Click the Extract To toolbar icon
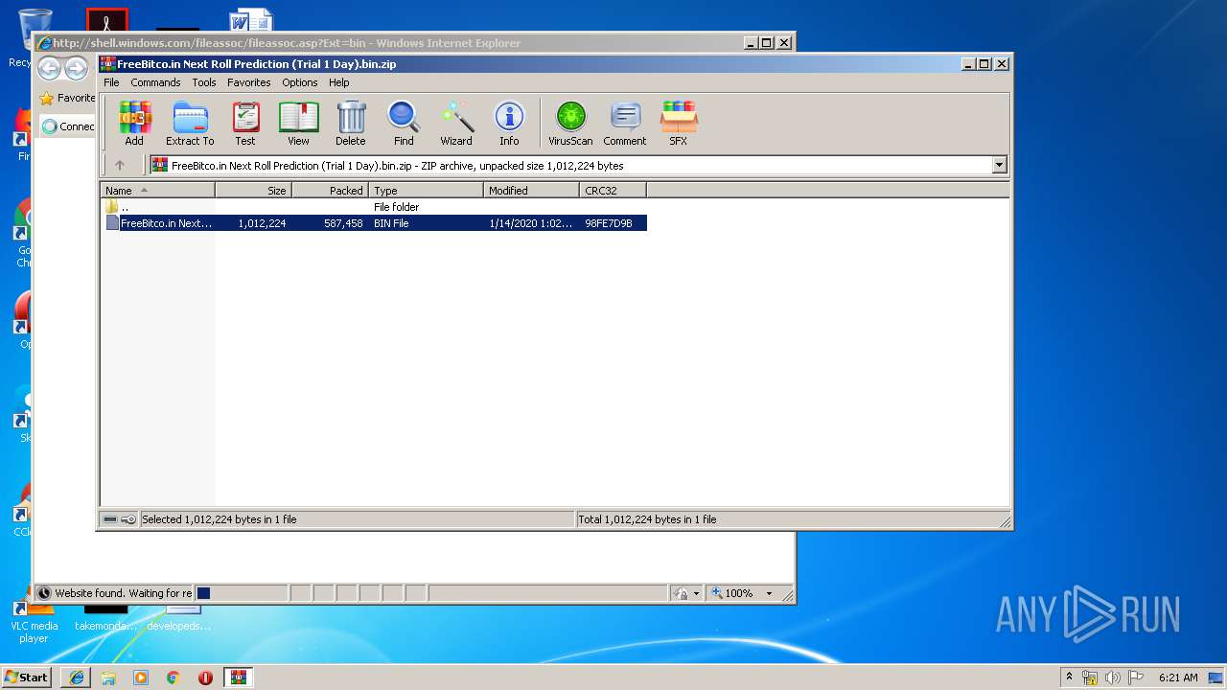 (x=190, y=124)
